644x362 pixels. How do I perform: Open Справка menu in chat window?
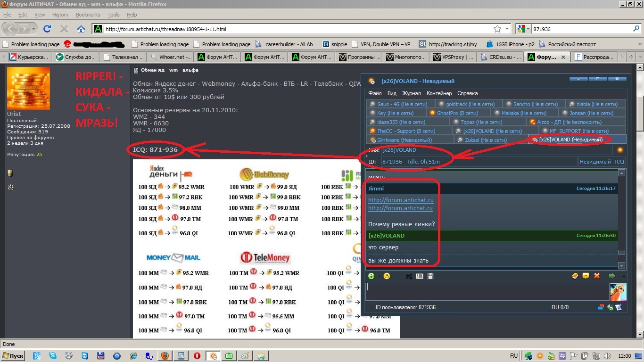tap(467, 93)
